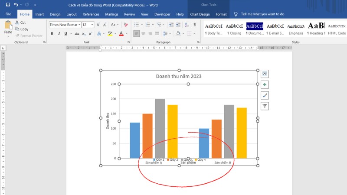
Task: Apply strikethrough formatting
Action: tap(77, 34)
